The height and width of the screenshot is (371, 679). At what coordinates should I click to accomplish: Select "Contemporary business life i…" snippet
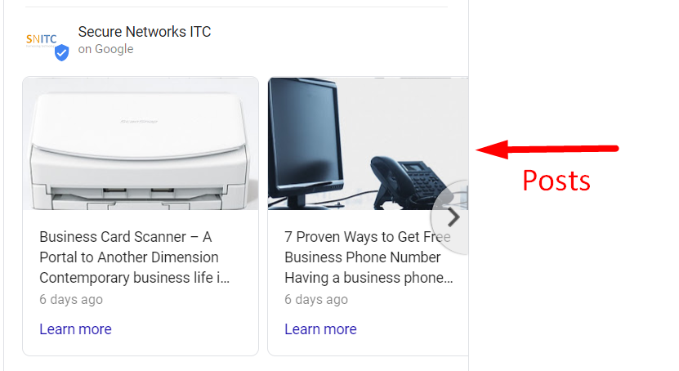click(135, 278)
